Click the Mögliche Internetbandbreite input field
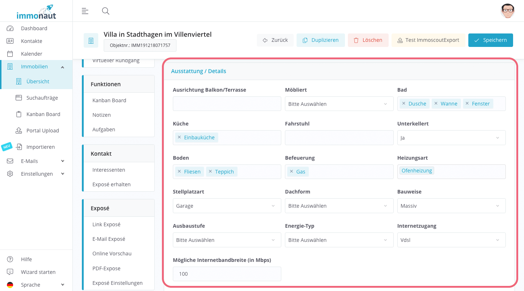The image size is (524, 291). (x=227, y=274)
